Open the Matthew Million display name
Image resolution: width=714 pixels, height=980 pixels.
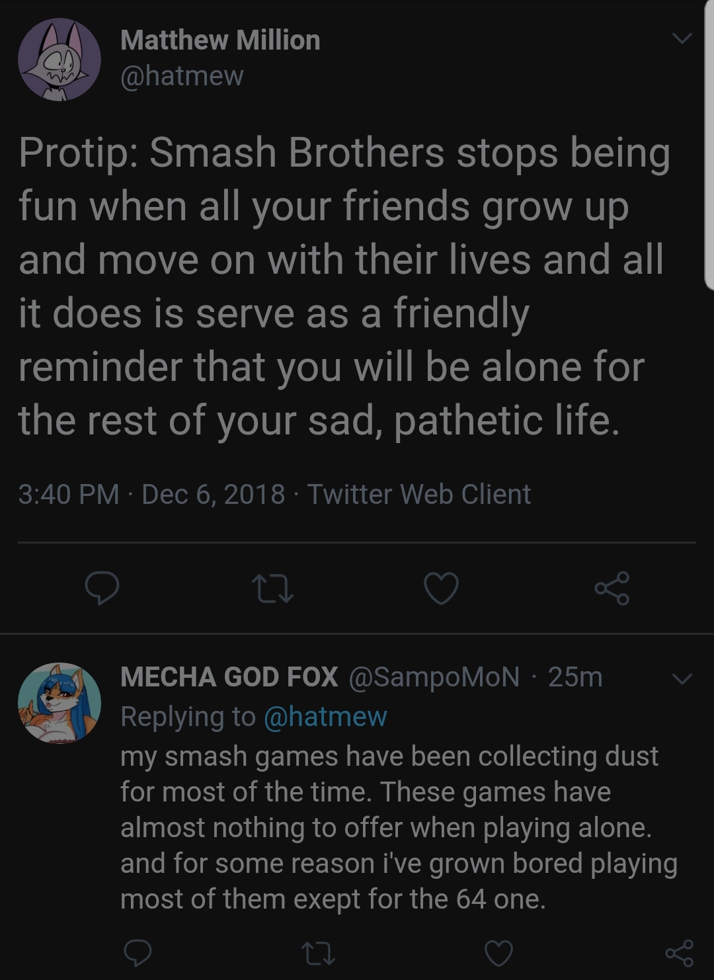[220, 40]
